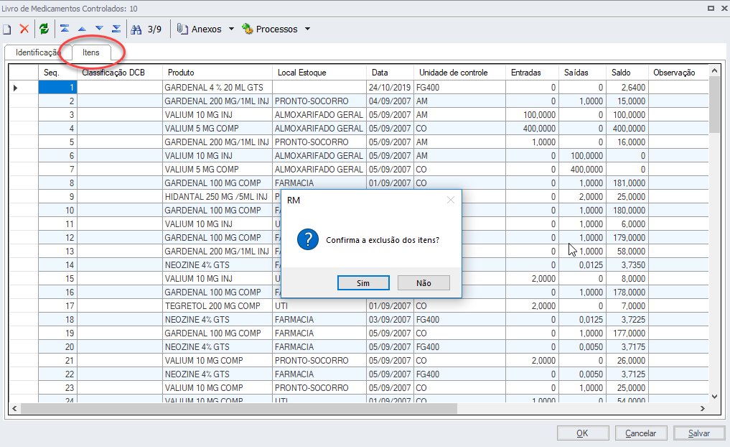
Task: Confirm deletion with Sim button
Action: (x=363, y=283)
